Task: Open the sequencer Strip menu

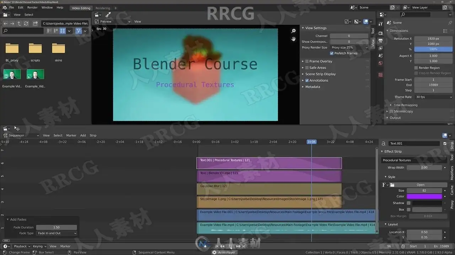Action: (x=93, y=135)
